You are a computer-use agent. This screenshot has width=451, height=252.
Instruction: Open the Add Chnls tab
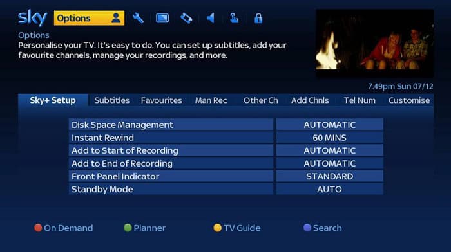click(x=310, y=100)
